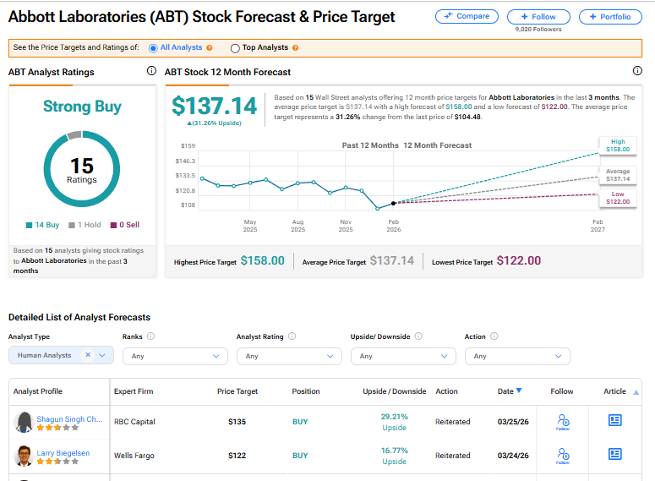This screenshot has height=481, width=655.
Task: Expand the Upside/Downside dropdown
Action: [403, 356]
